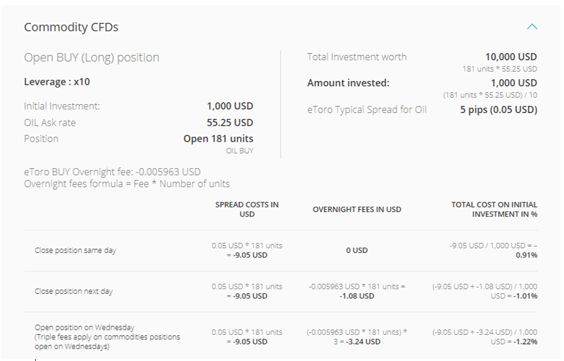Image resolution: width=564 pixels, height=361 pixels.
Task: Click TOTAL COST ON INITIAL INVESTMENT header
Action: [494, 210]
